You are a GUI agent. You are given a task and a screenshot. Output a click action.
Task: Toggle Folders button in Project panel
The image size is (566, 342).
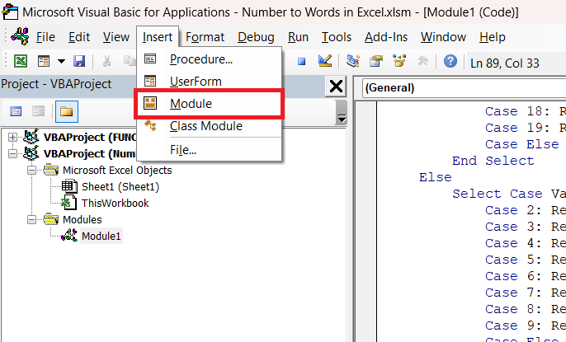[x=67, y=112]
